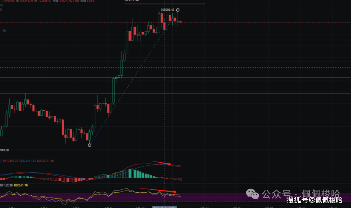Click the DEA:2411.34 indicator value
This screenshot has height=208, width=351.
(28, 161)
